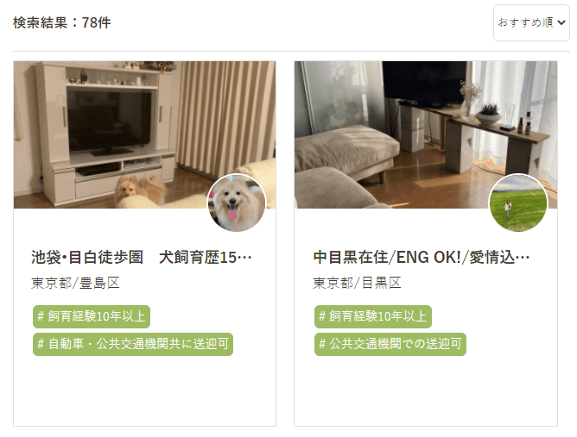Open listing titled 池袋•目白徒歩圏 犬飼育歴15…
Viewport: 577px width, 437px height.
(x=142, y=257)
